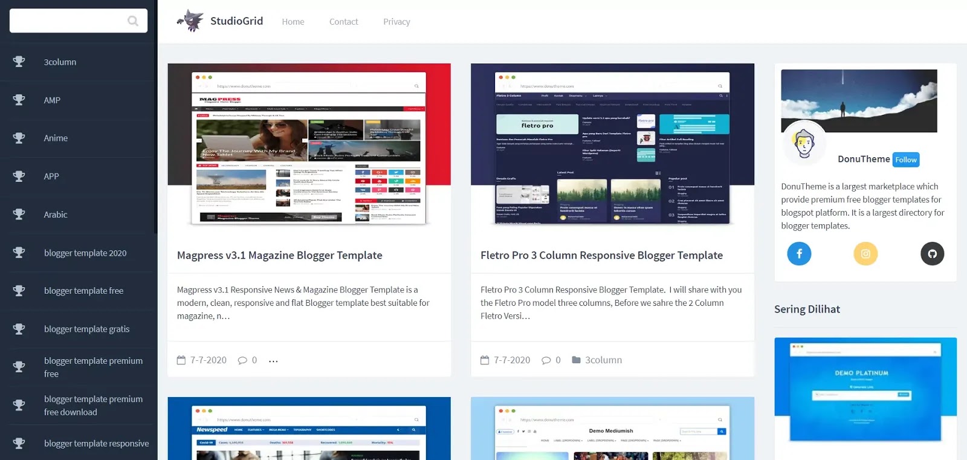This screenshot has width=967, height=460.
Task: Click the StudioGrid site name
Action: point(236,21)
